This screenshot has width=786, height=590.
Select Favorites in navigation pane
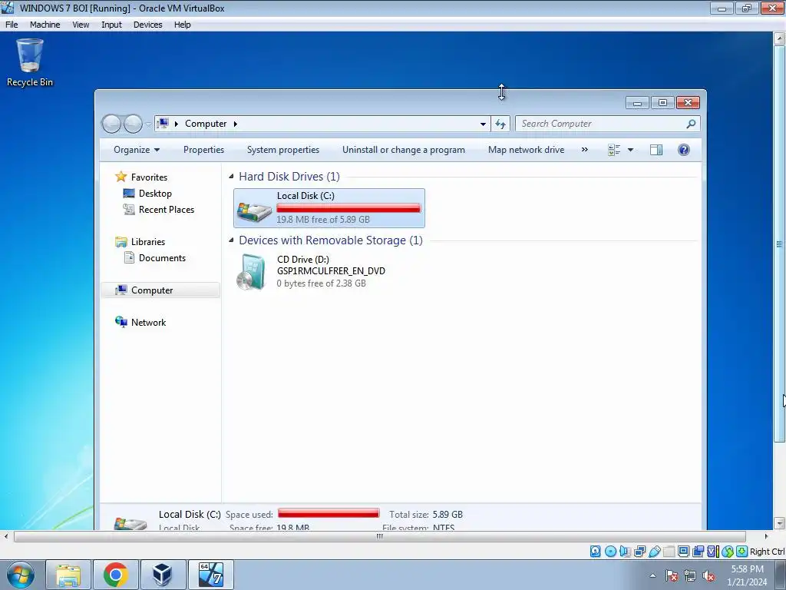click(x=149, y=177)
